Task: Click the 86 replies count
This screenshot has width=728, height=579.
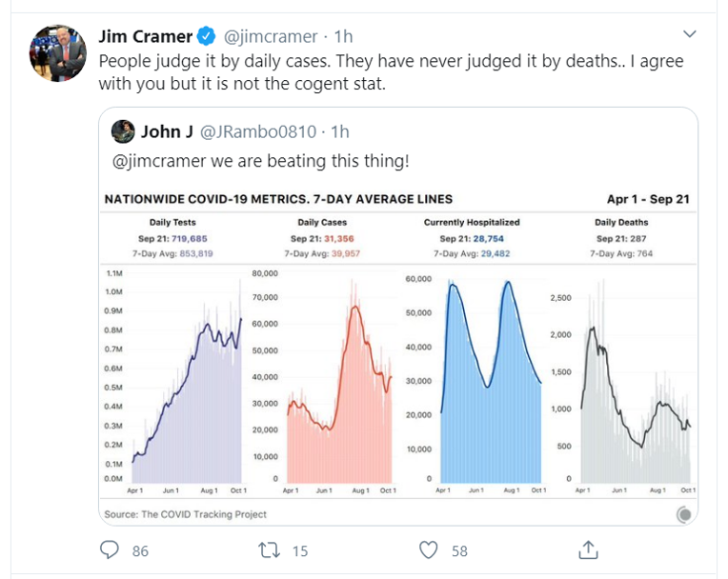Action: [139, 550]
